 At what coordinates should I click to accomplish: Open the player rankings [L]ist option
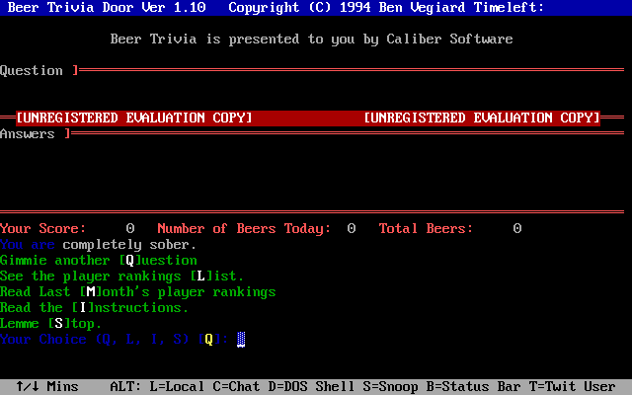pos(121,276)
